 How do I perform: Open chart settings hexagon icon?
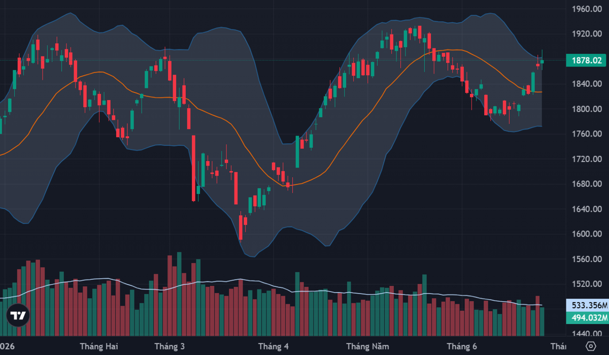point(590,346)
